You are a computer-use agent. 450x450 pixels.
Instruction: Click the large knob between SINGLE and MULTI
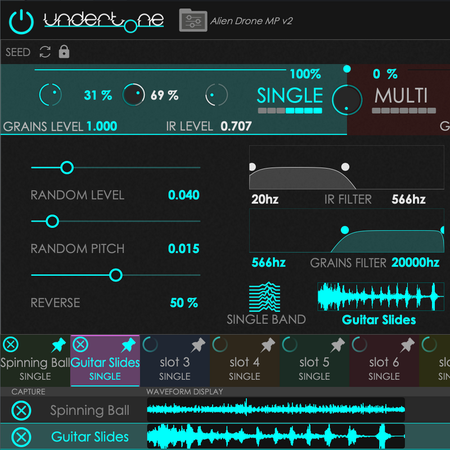tap(347, 100)
